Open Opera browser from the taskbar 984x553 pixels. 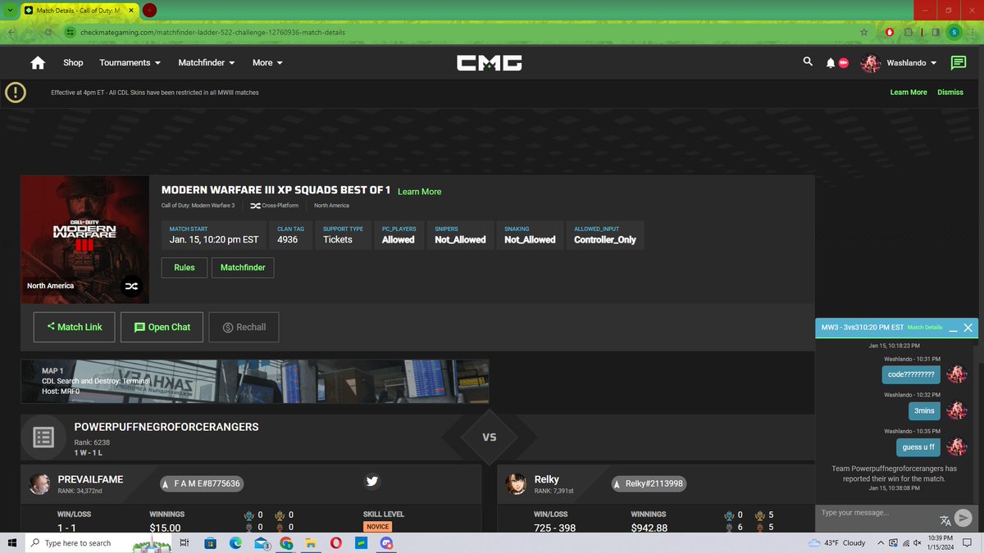(336, 543)
